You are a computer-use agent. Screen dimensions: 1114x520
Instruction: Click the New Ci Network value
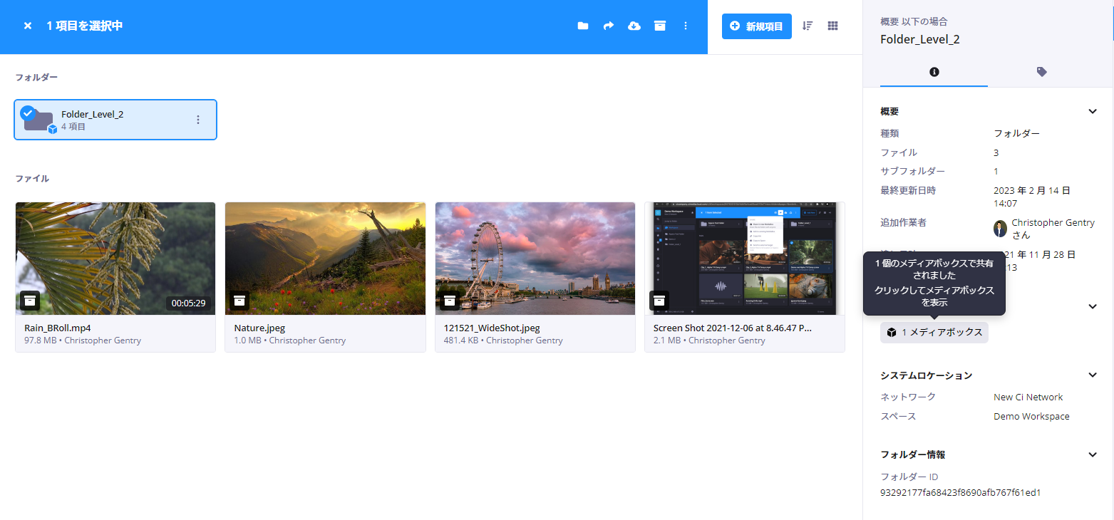(1028, 397)
